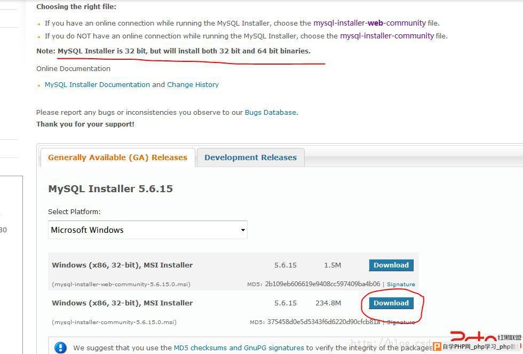Open the mysql-installer-web-community file link
Viewport: 523px width, 354px height.
pyautogui.click(x=369, y=23)
